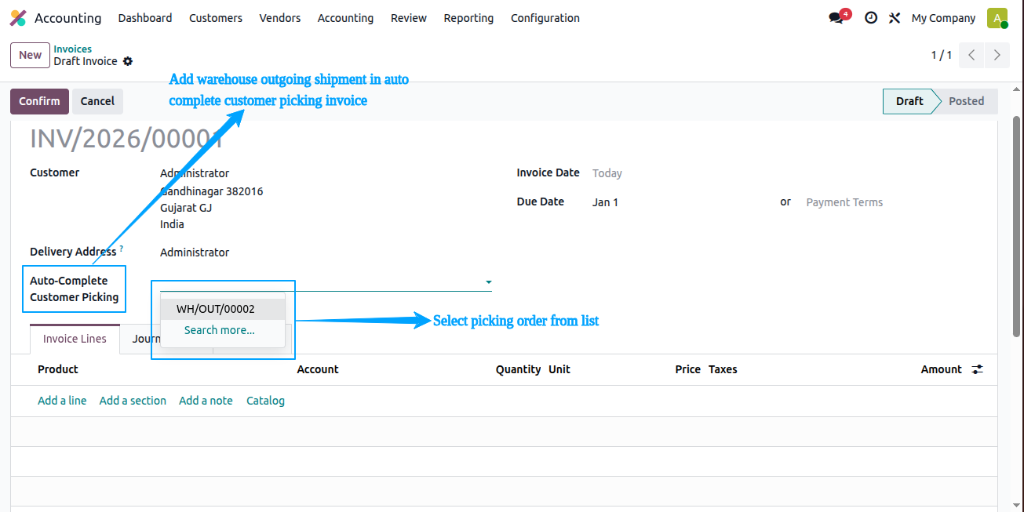
Task: Click the Quantity column header
Action: coord(518,369)
